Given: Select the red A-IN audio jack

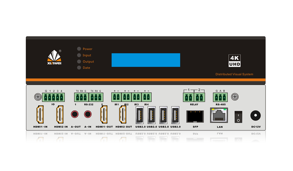Looking at the screenshot, I should pos(88,115).
